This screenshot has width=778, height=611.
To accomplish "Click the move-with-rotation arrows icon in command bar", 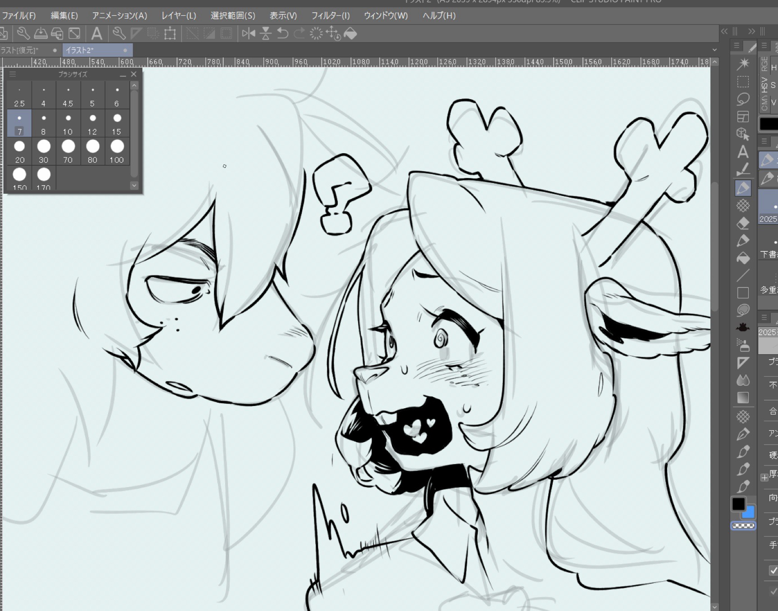I will click(x=333, y=34).
